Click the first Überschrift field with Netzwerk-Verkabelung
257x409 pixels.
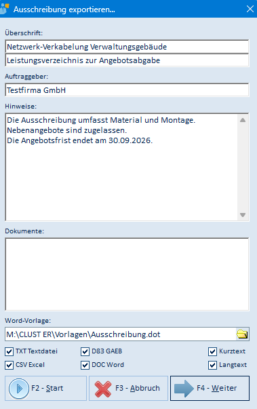[x=127, y=47]
